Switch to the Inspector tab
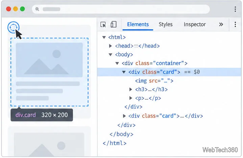Screen dimensions: 243x158 tap(195, 24)
